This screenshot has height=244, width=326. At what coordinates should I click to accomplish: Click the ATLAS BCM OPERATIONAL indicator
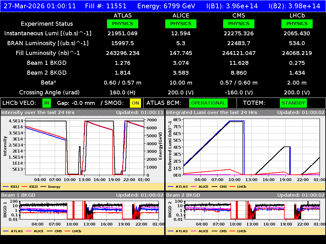(208, 103)
